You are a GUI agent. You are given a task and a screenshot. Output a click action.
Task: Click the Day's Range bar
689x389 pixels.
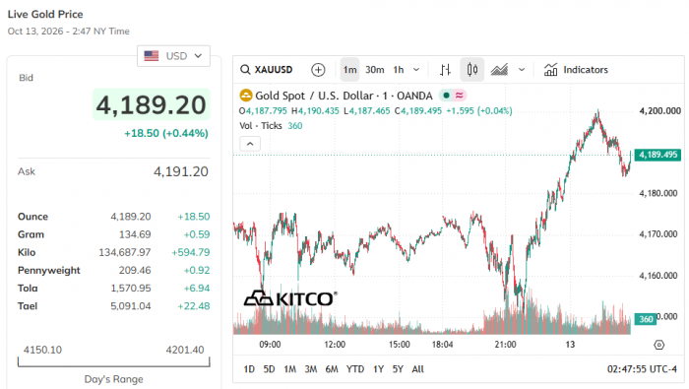[x=114, y=362]
